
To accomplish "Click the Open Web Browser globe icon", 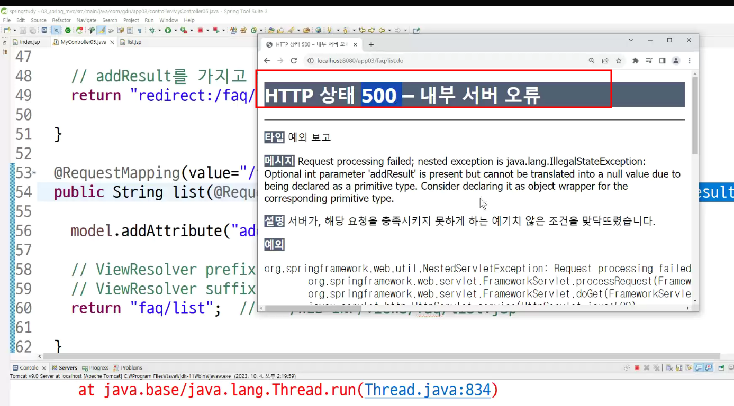I will (319, 31).
